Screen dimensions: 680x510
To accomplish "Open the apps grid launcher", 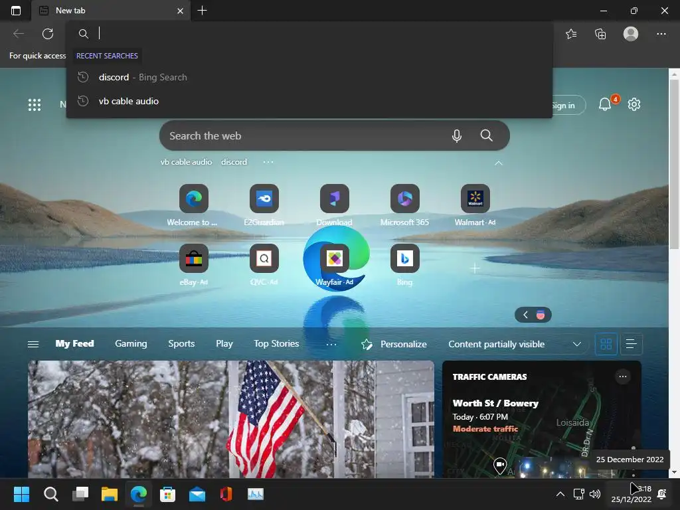I will click(x=35, y=104).
